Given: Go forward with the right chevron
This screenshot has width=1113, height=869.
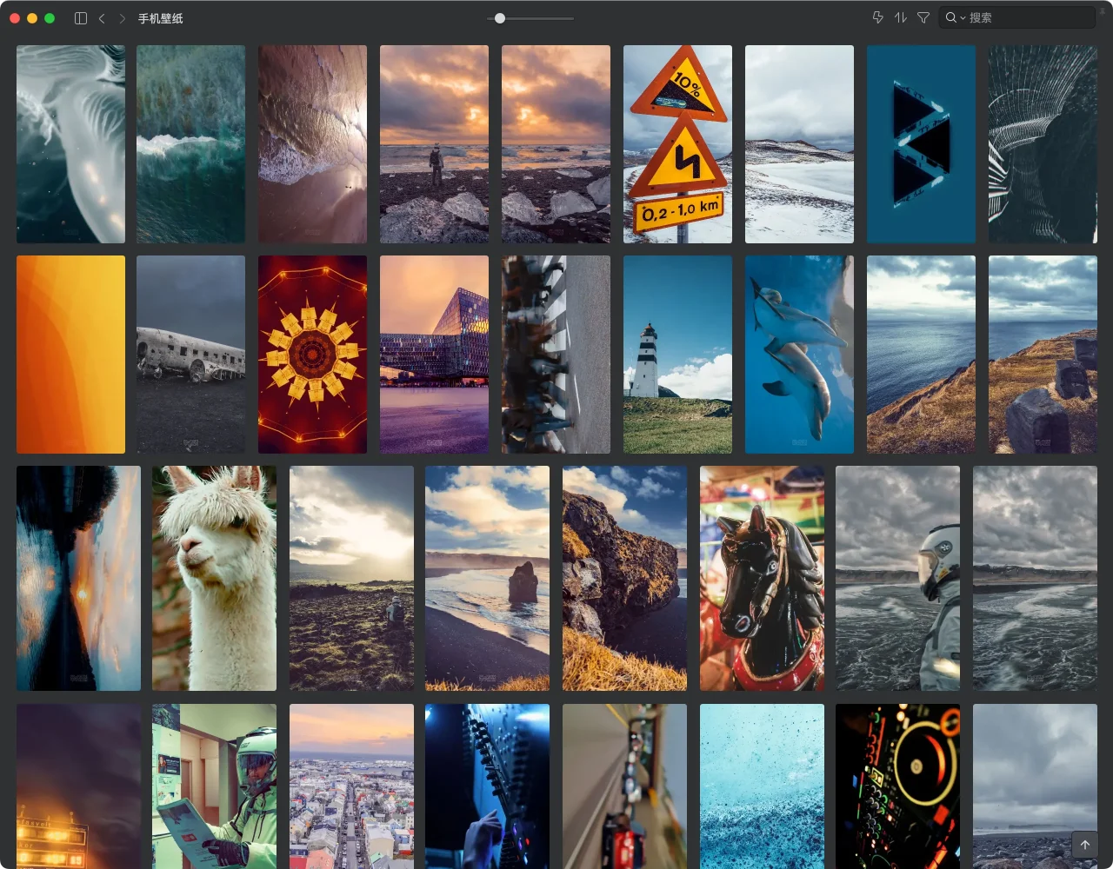Looking at the screenshot, I should (x=122, y=18).
